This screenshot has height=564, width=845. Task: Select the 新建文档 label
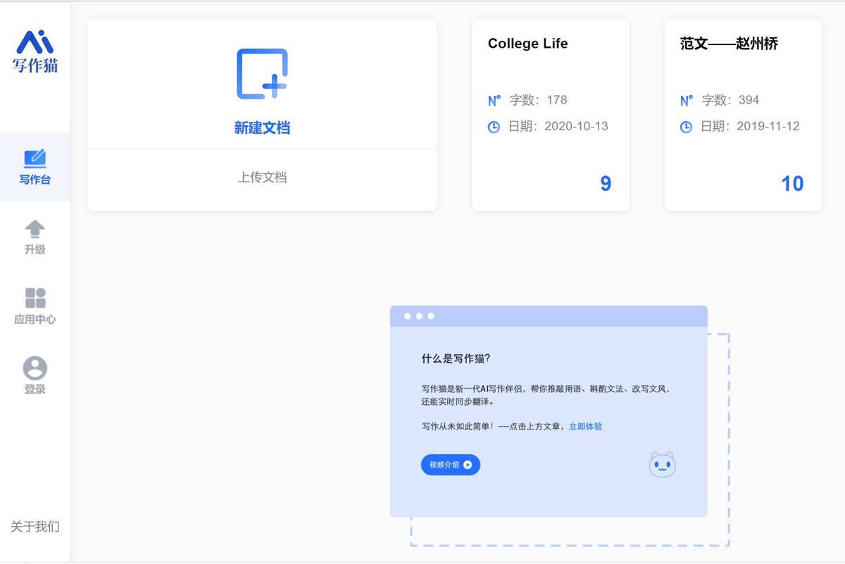tap(262, 128)
